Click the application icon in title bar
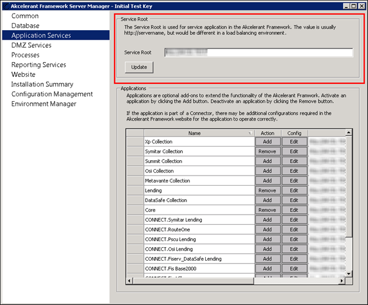This screenshot has width=368, height=305. (x=6, y=6)
